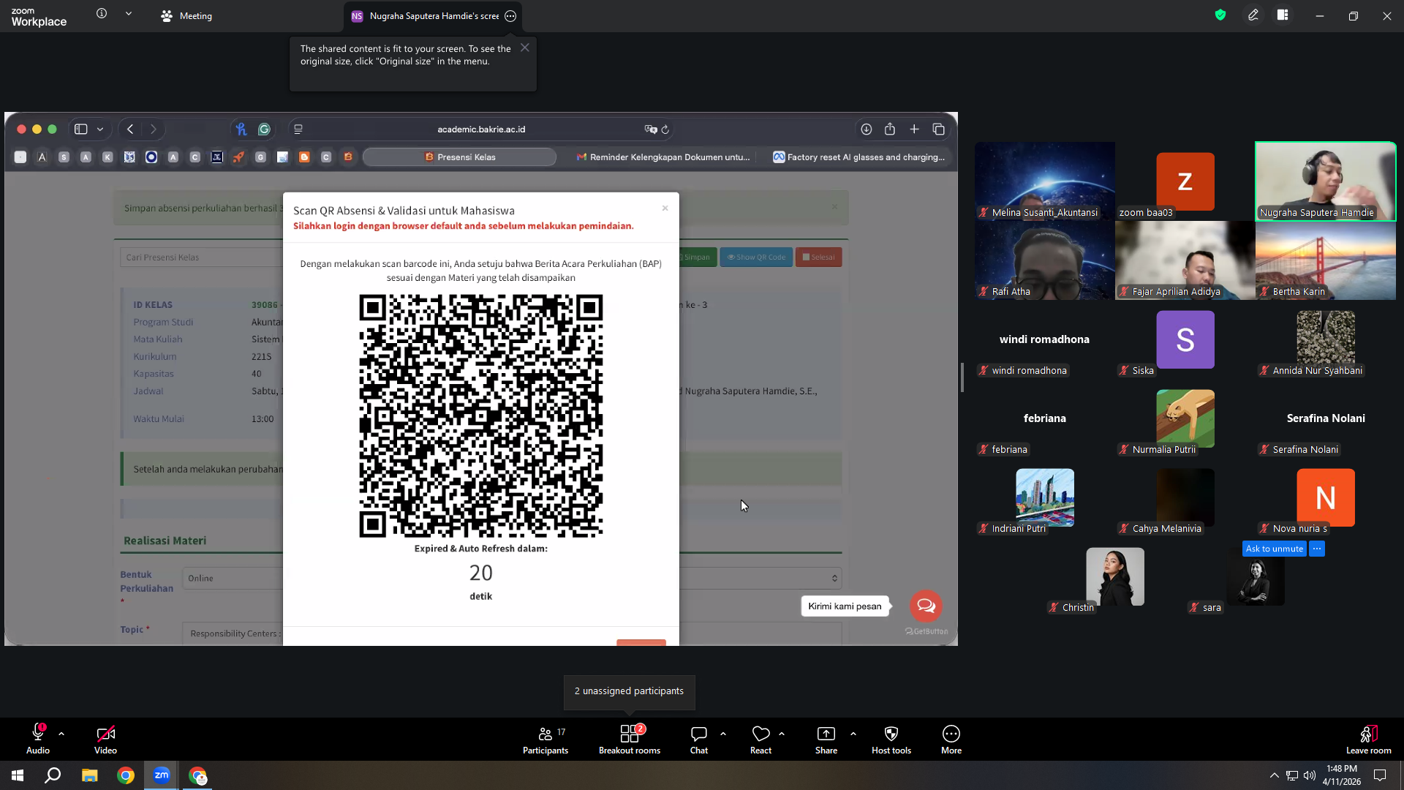Image resolution: width=1404 pixels, height=790 pixels.
Task: Click Leave room
Action: (1369, 739)
